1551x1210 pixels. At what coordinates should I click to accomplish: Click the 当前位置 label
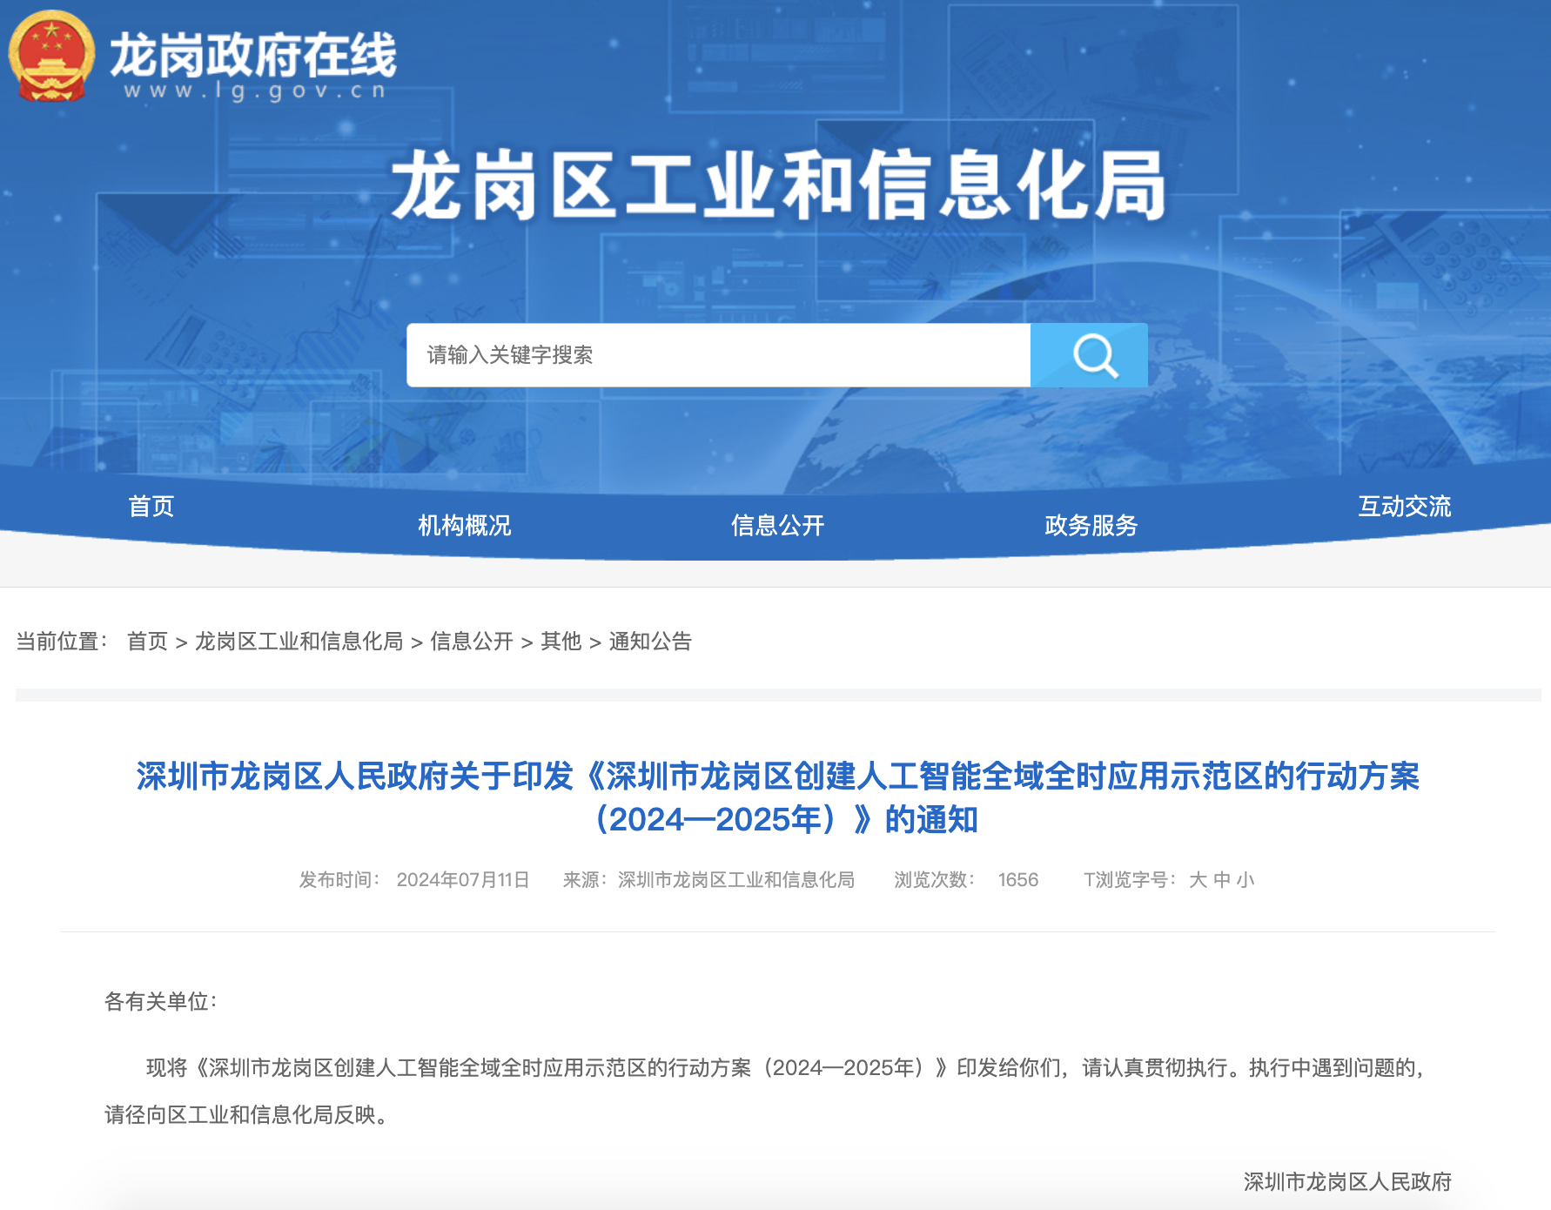point(61,642)
